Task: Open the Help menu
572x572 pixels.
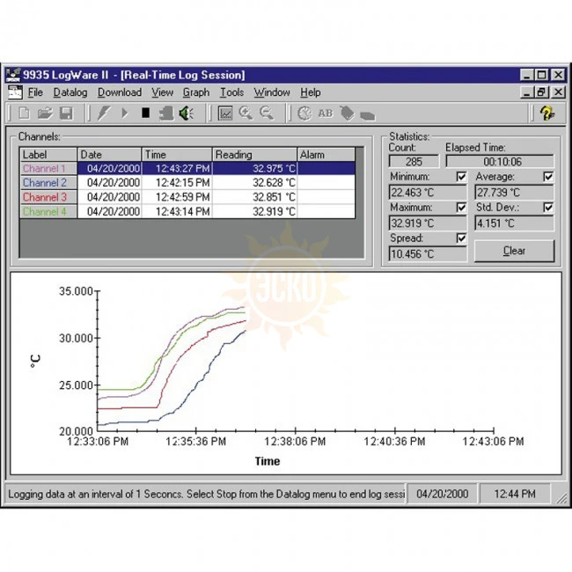Action: (311, 92)
